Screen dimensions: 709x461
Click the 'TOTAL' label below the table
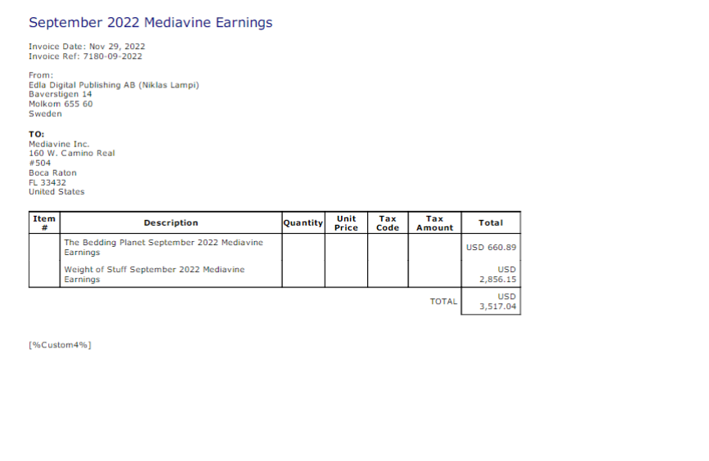pyautogui.click(x=443, y=302)
